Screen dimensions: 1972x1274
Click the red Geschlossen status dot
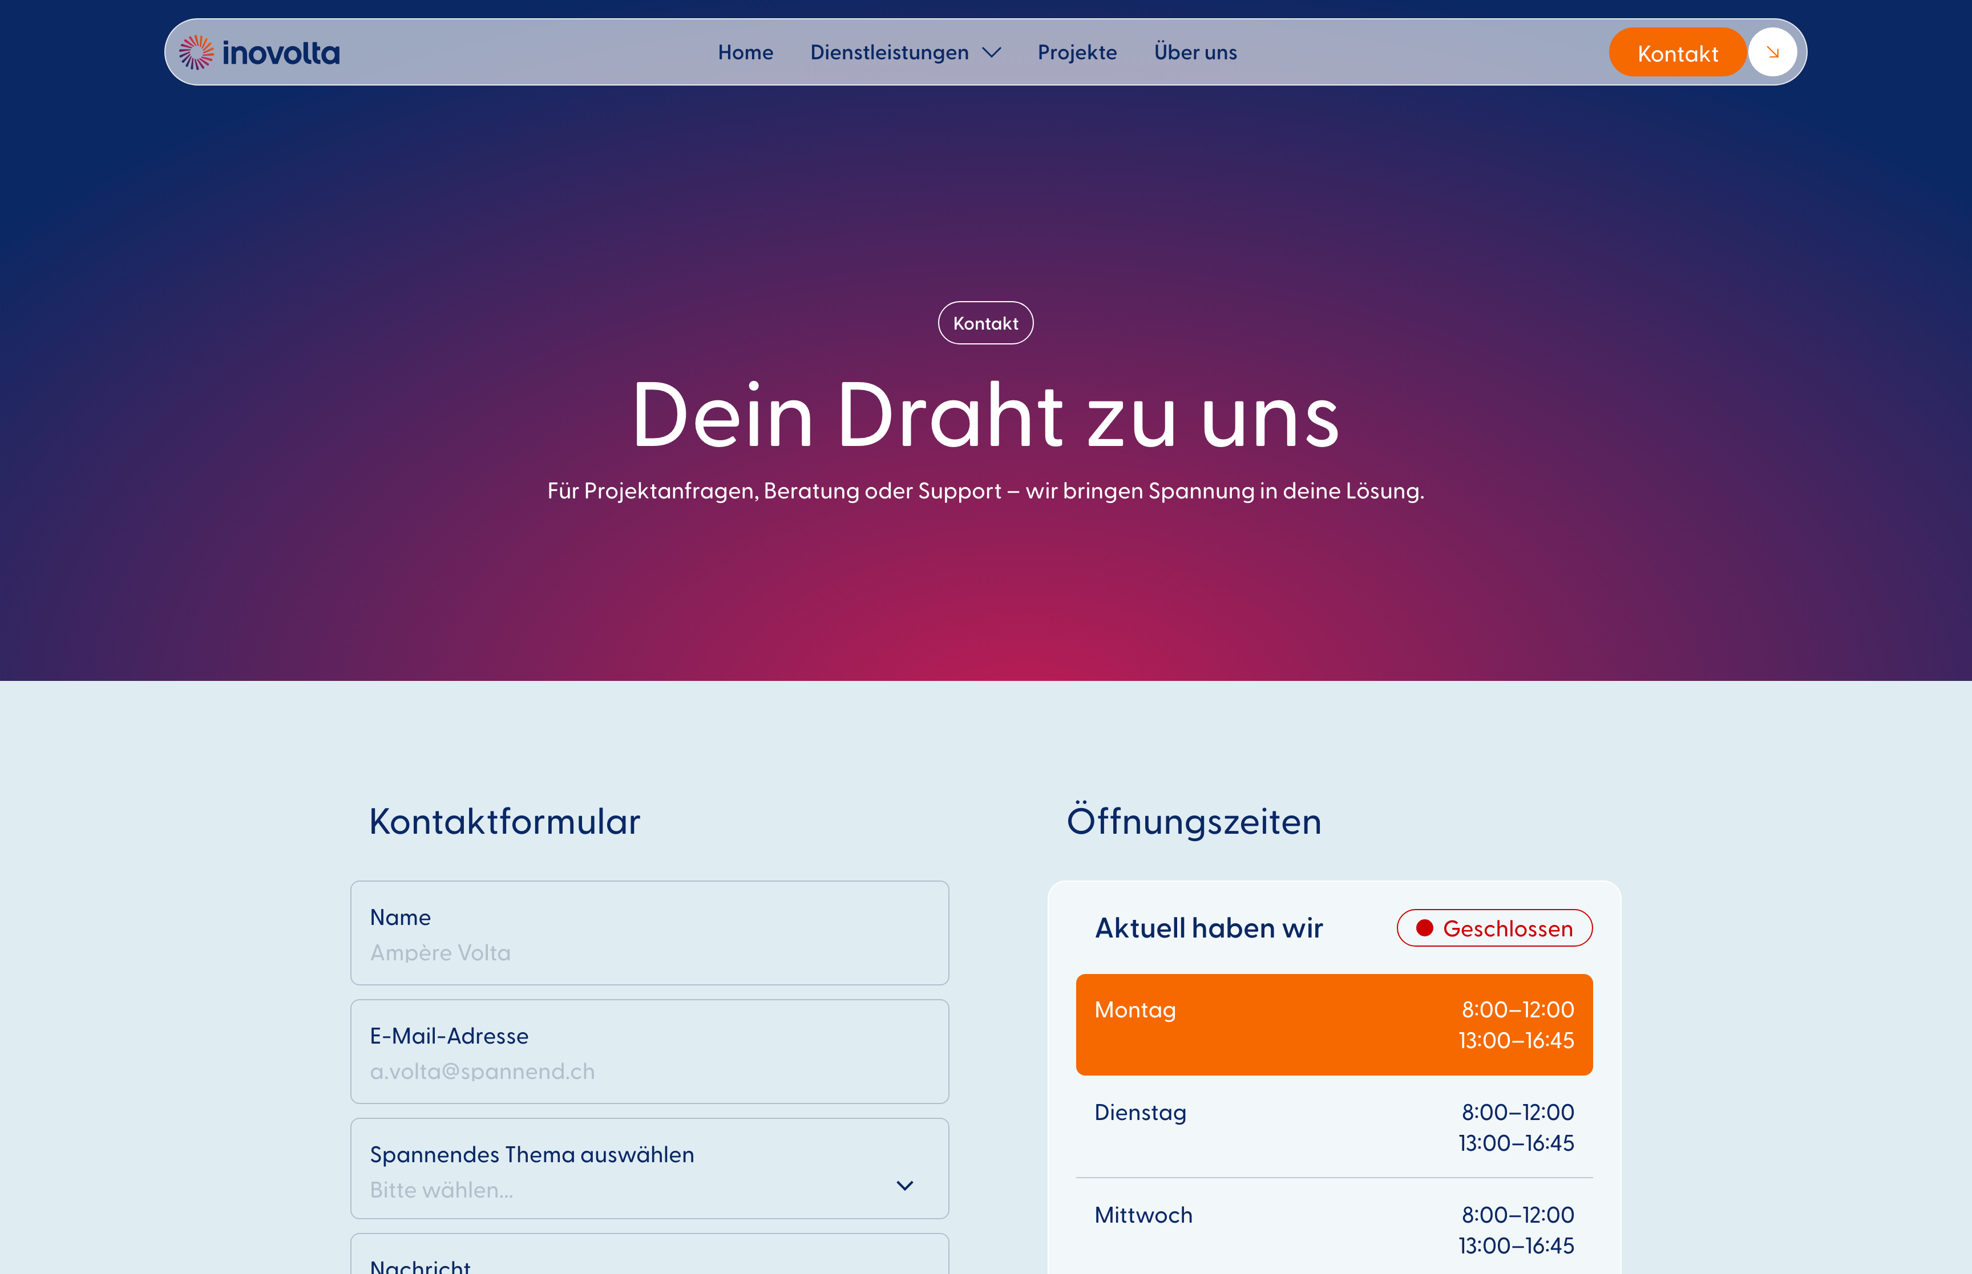coord(1424,928)
